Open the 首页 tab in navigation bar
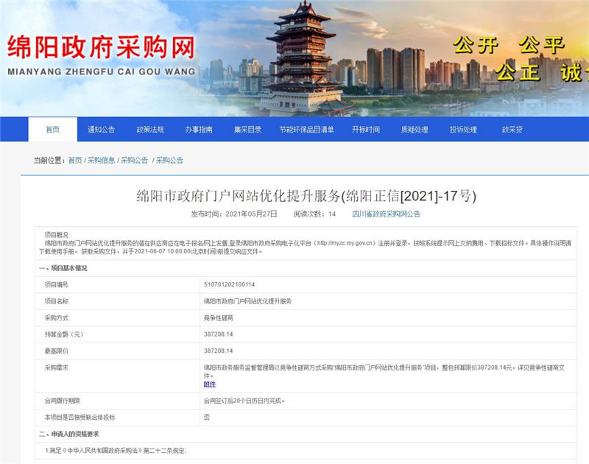 [52, 130]
